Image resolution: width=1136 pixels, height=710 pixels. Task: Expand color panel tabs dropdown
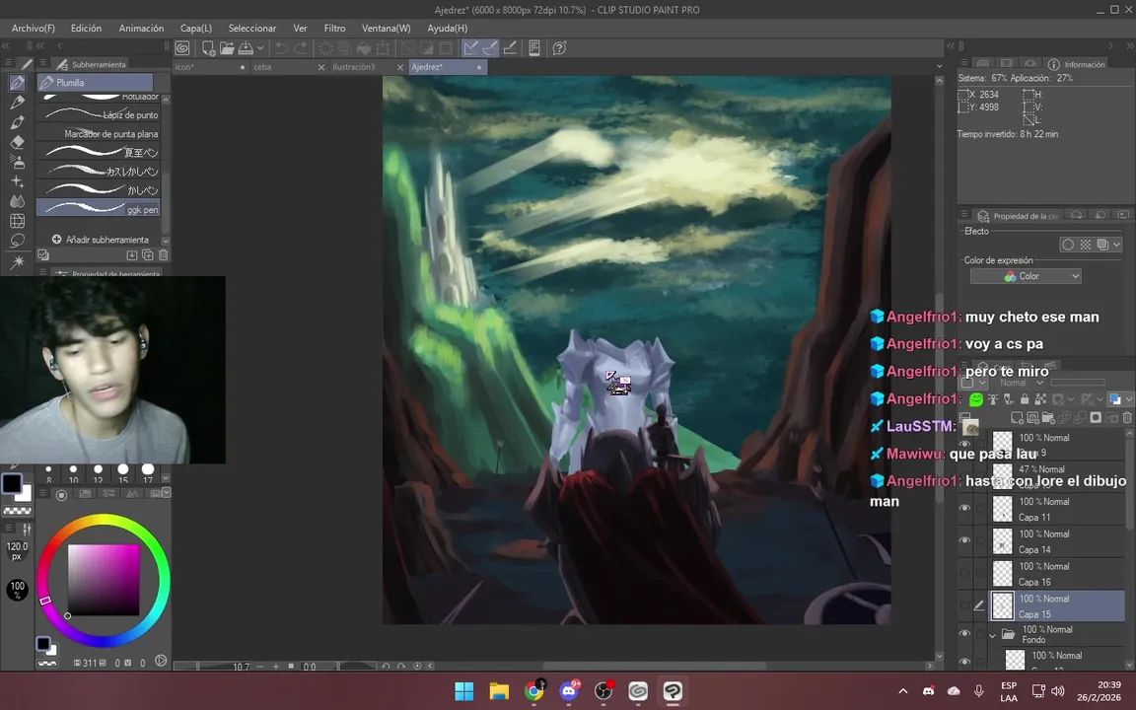(167, 493)
